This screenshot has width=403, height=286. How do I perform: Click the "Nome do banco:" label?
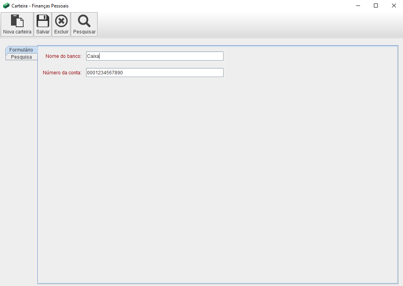pos(63,56)
